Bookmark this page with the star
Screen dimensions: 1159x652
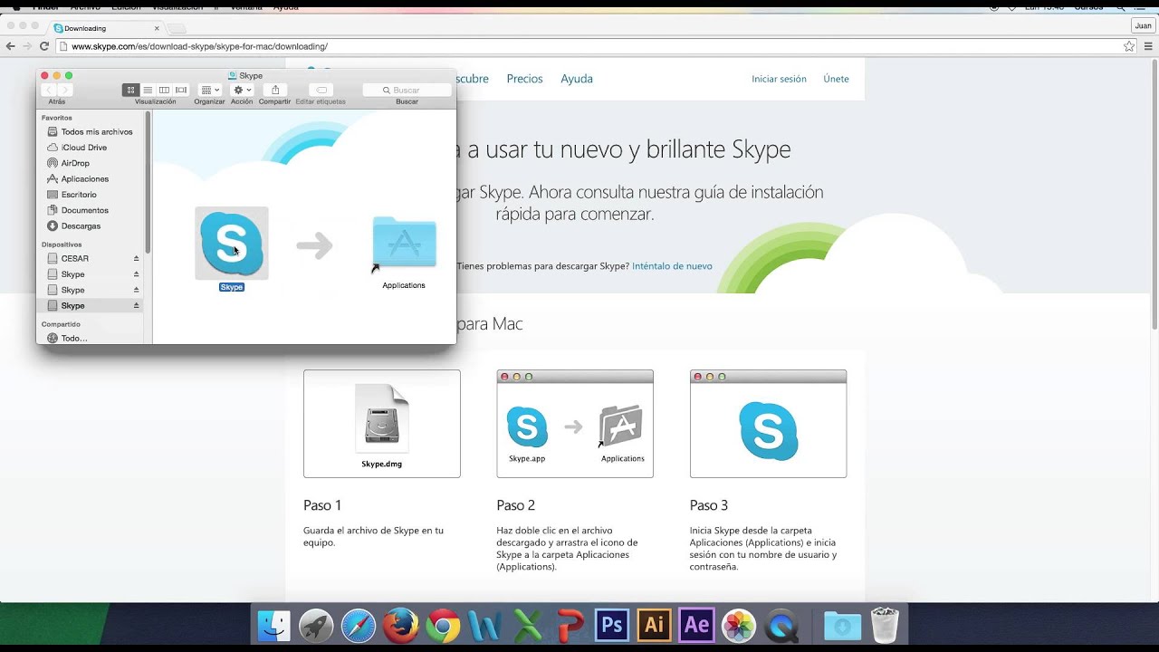click(1129, 46)
